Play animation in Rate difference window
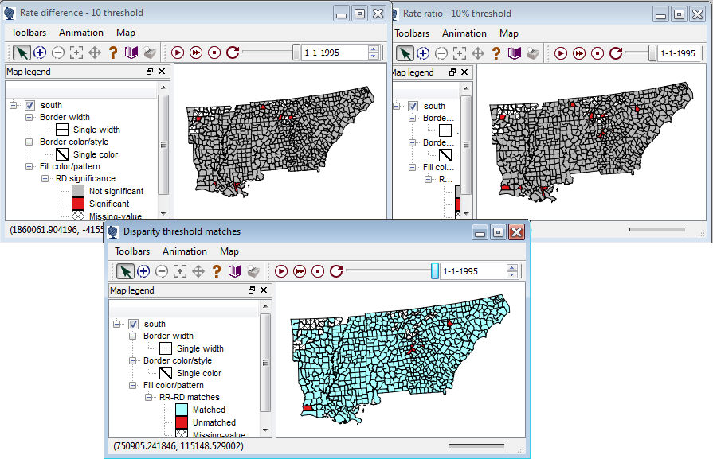The image size is (713, 459). tap(178, 53)
